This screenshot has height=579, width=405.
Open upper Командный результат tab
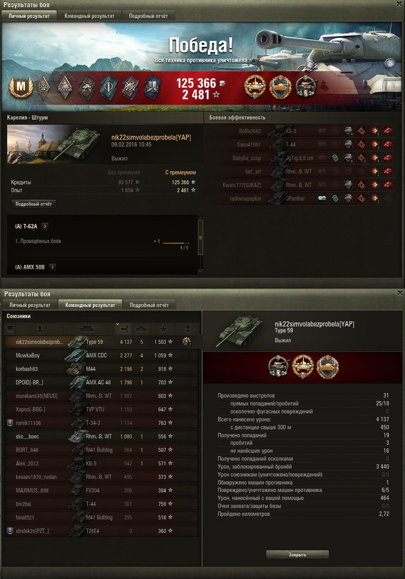(x=89, y=16)
